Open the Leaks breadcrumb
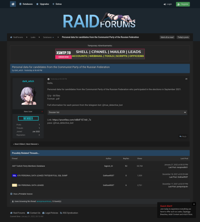This screenshot has width=200, height=222. coord(33,37)
